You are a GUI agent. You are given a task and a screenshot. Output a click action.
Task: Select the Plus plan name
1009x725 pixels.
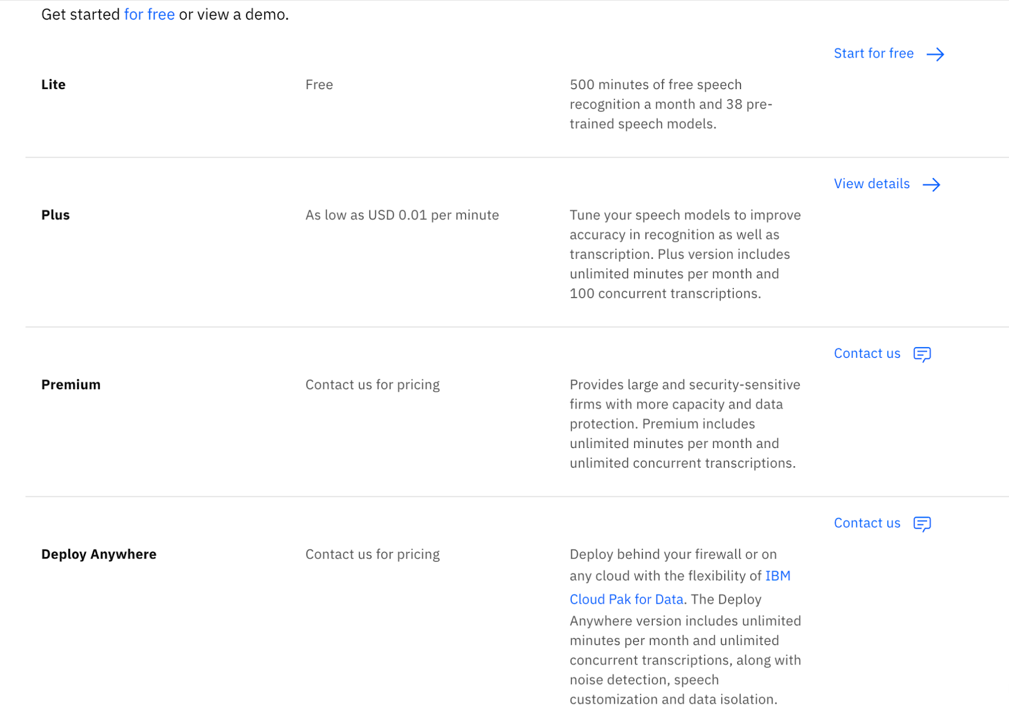55,215
